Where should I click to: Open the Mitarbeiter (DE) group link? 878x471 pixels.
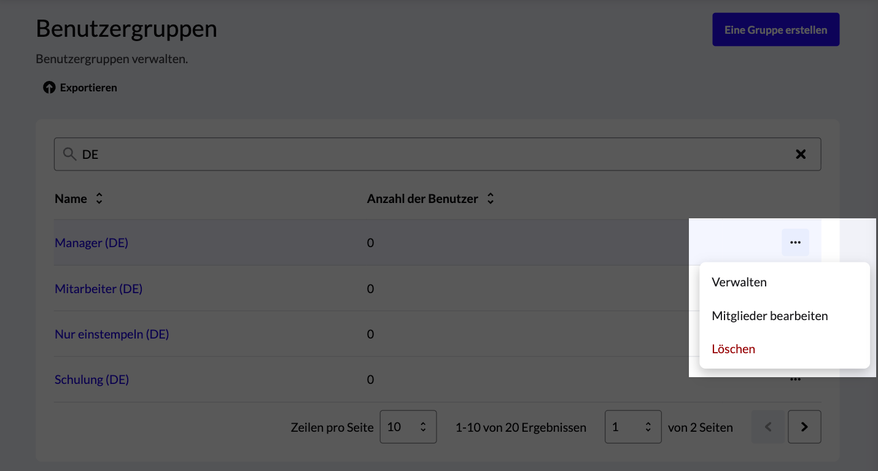98,288
